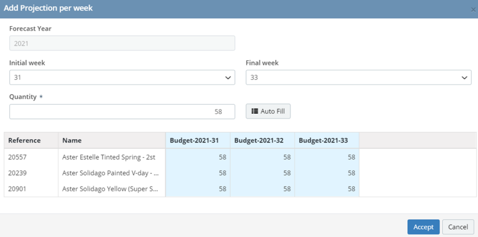478x237 pixels.
Task: Click Aster Estelle Tinted Spring name cell
Action: pyautogui.click(x=112, y=157)
